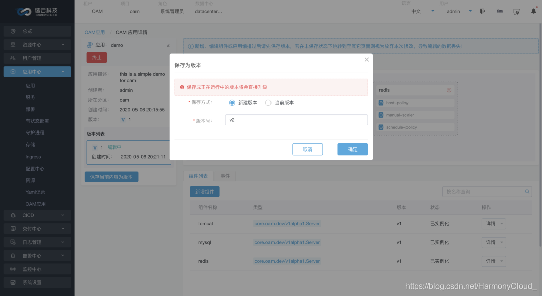Click the 租户管理 user icon
The width and height of the screenshot is (542, 296).
pyautogui.click(x=13, y=58)
